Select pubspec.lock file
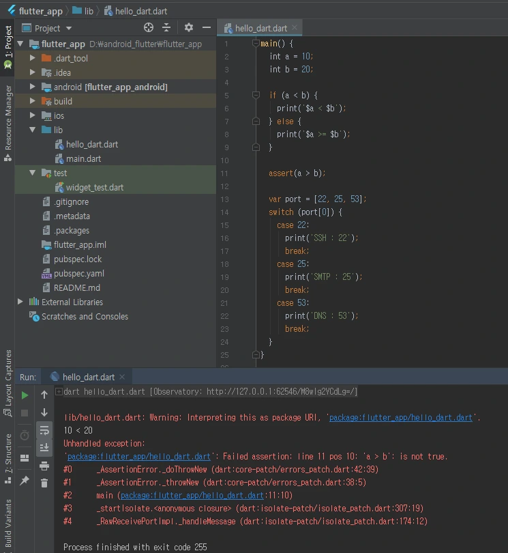This screenshot has width=508, height=553. click(x=78, y=259)
